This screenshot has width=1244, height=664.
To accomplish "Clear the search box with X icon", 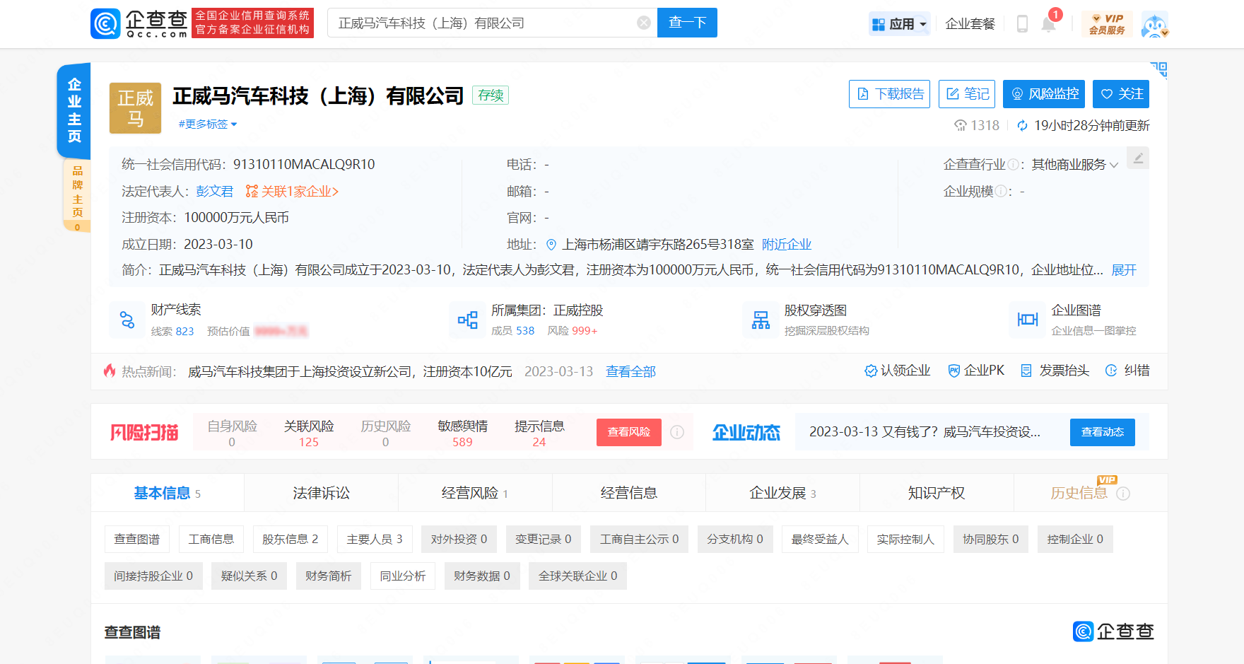I will [x=644, y=23].
